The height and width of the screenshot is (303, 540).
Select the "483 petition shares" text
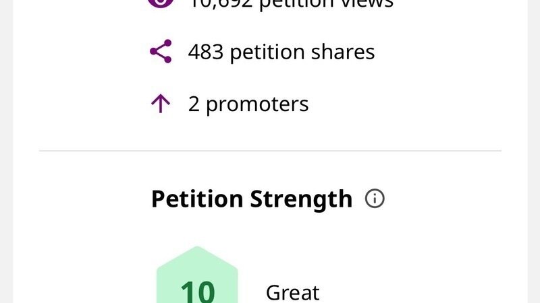click(281, 52)
